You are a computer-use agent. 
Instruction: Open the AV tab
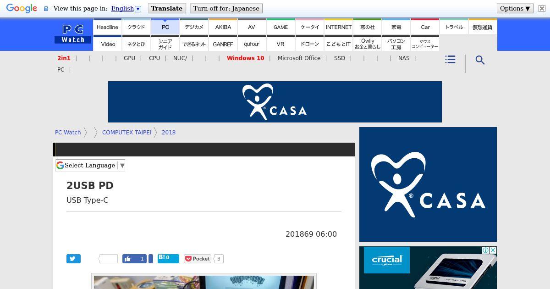pyautogui.click(x=252, y=27)
